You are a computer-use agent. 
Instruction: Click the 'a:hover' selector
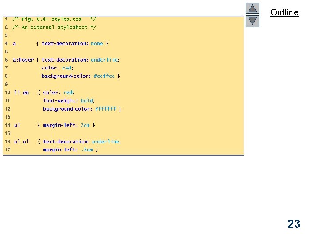click(23, 60)
